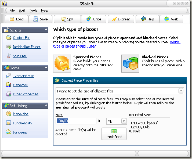192x159 pixels.
Task: Click the '102400,00kb.' value
Action: [139, 127]
